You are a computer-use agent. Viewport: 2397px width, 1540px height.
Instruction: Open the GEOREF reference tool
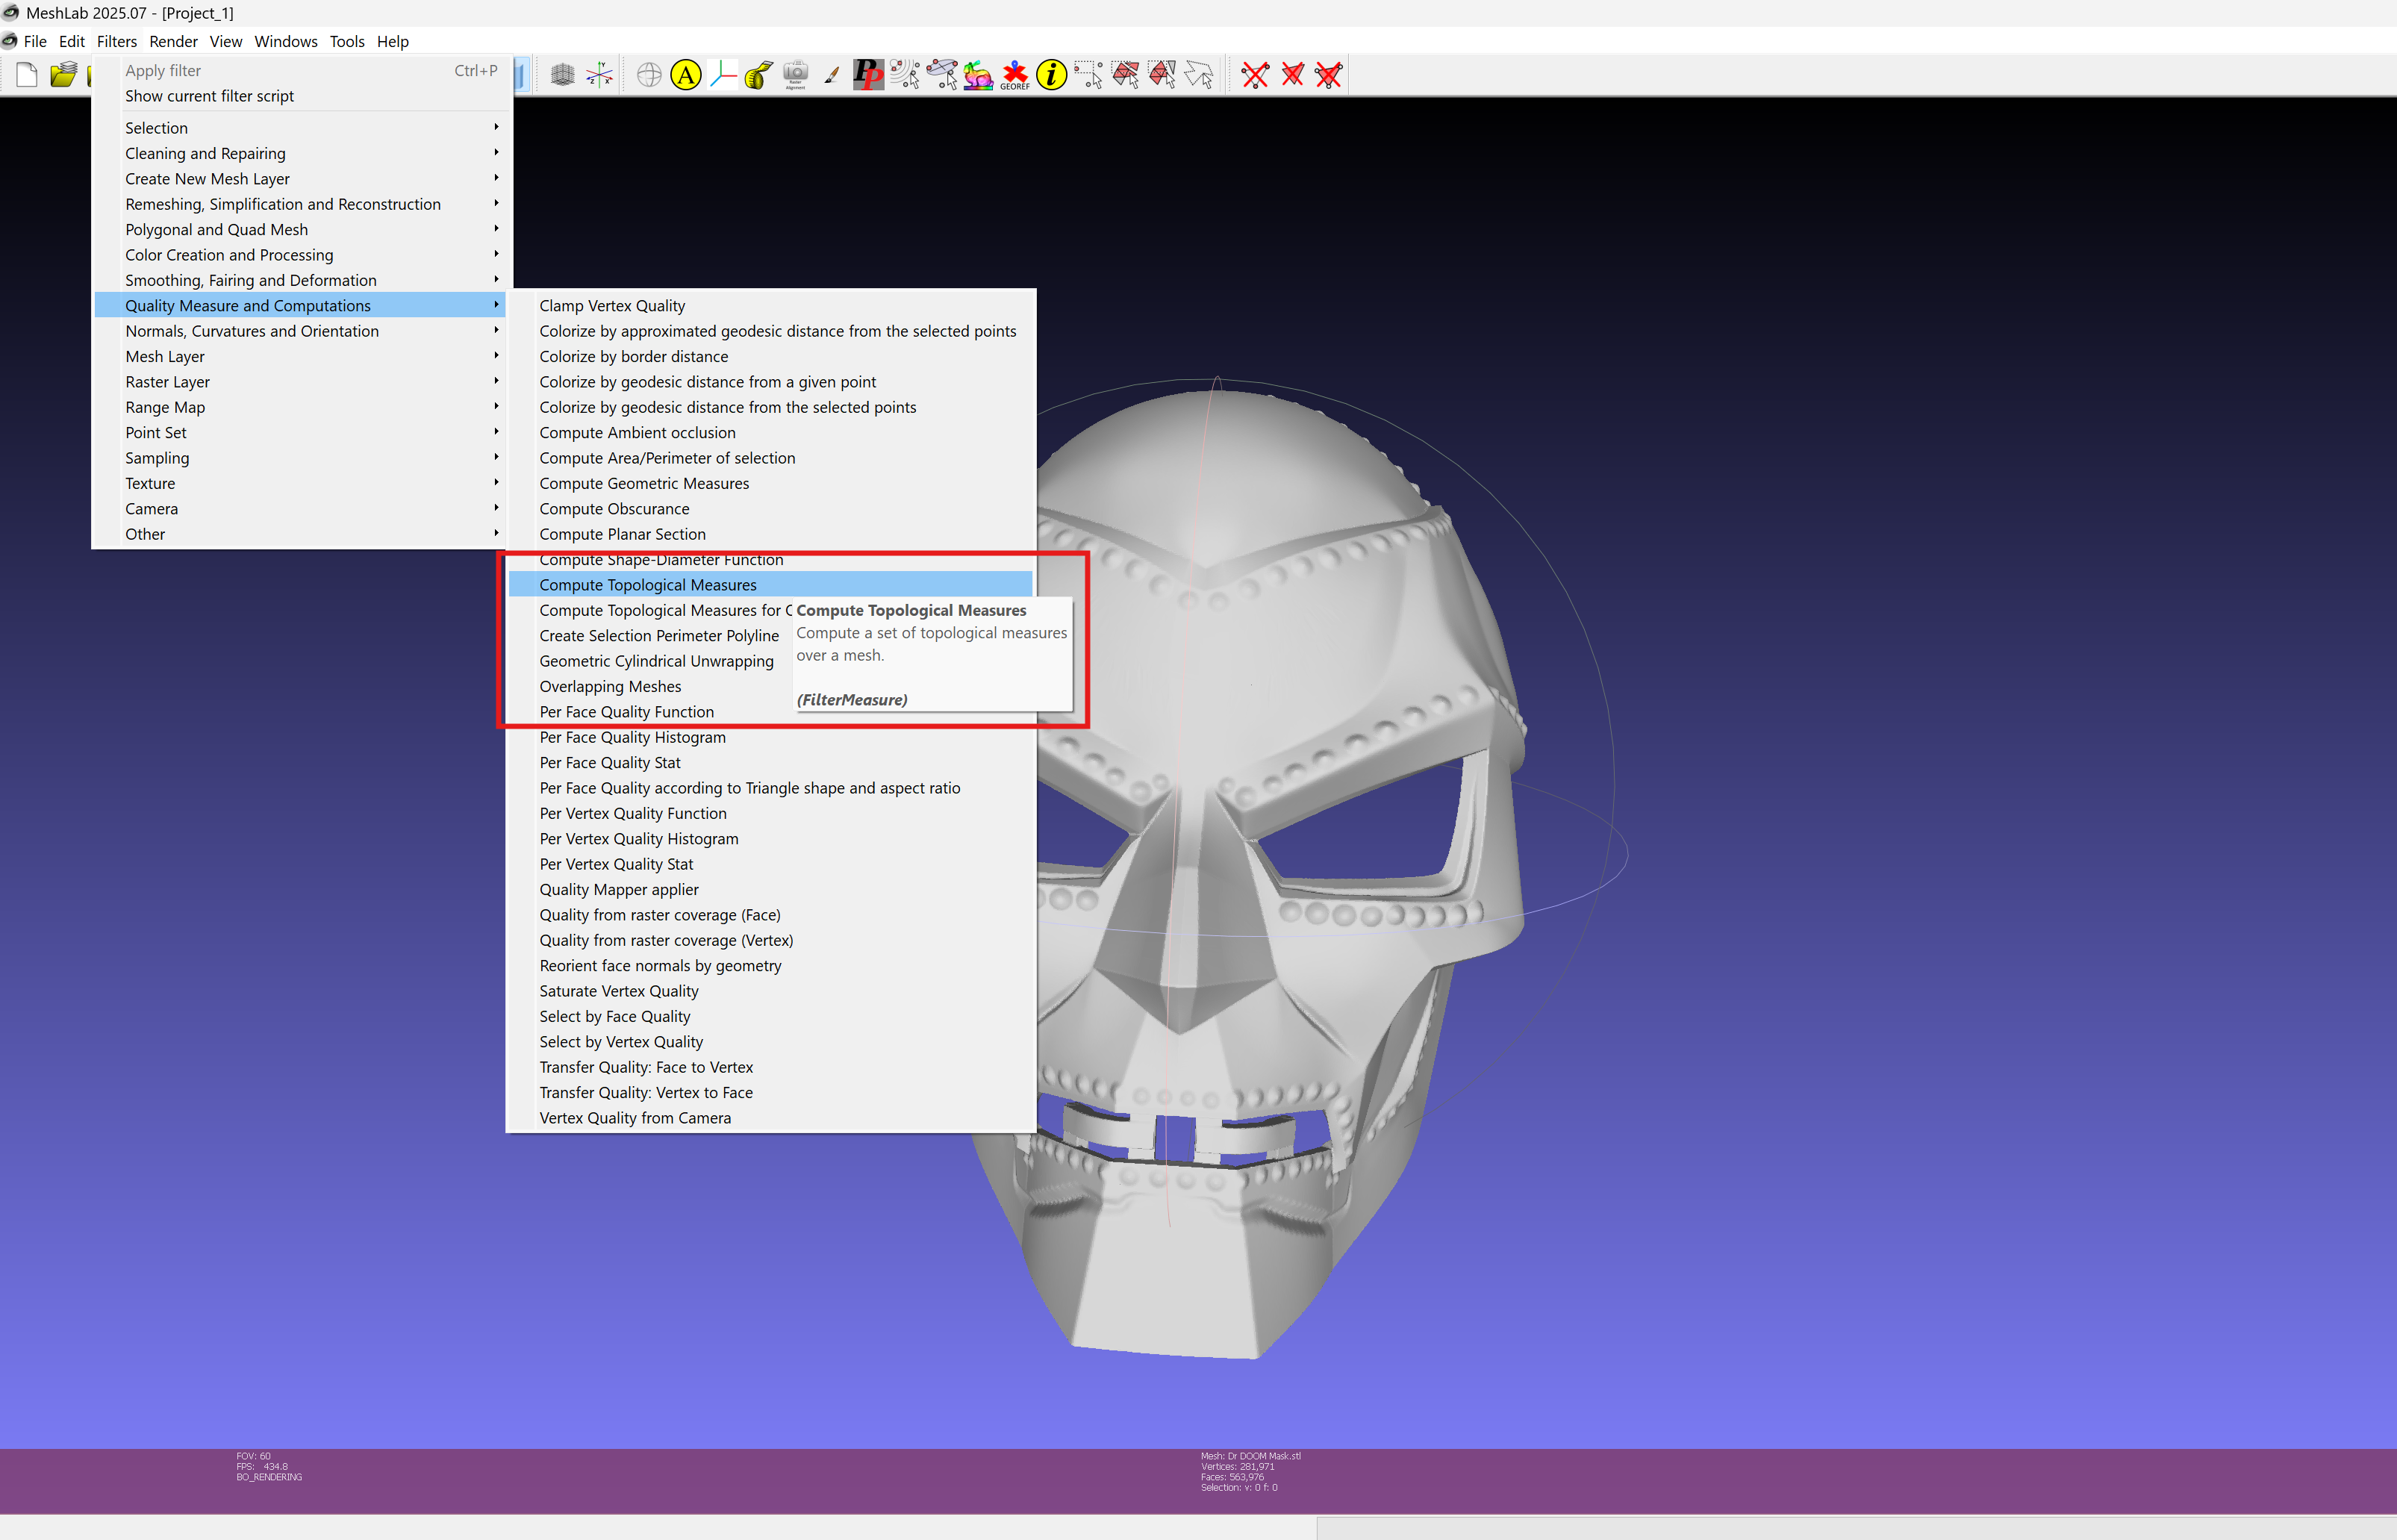tap(1015, 75)
